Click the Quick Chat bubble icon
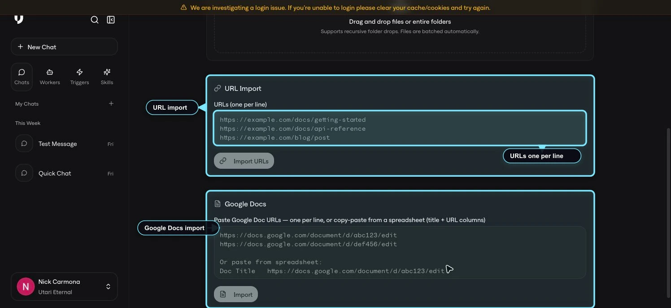671x308 pixels. coord(24,173)
